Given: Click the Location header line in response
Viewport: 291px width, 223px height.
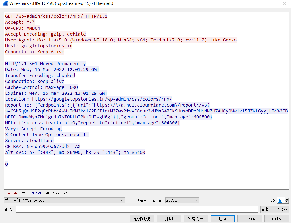Looking at the screenshot, I should (x=88, y=99).
